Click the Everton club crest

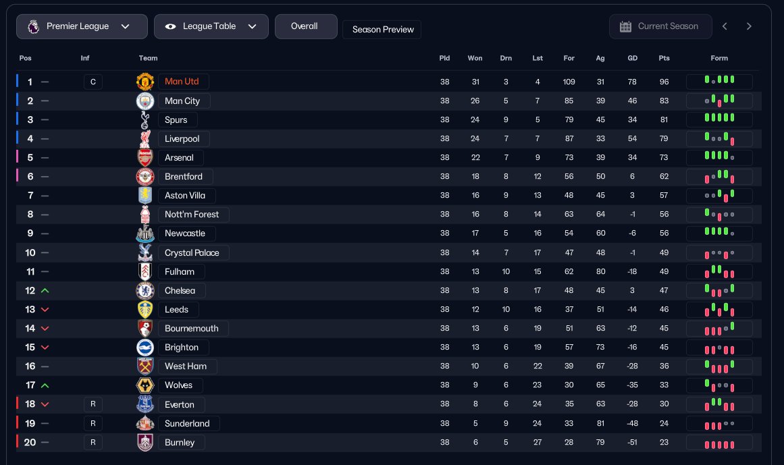[x=145, y=405]
